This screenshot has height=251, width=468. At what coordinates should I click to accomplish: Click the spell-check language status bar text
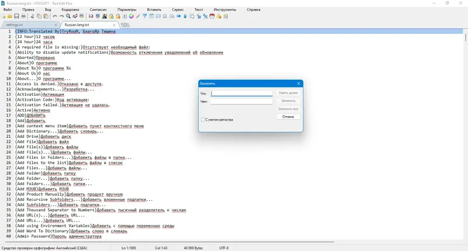tap(44, 247)
